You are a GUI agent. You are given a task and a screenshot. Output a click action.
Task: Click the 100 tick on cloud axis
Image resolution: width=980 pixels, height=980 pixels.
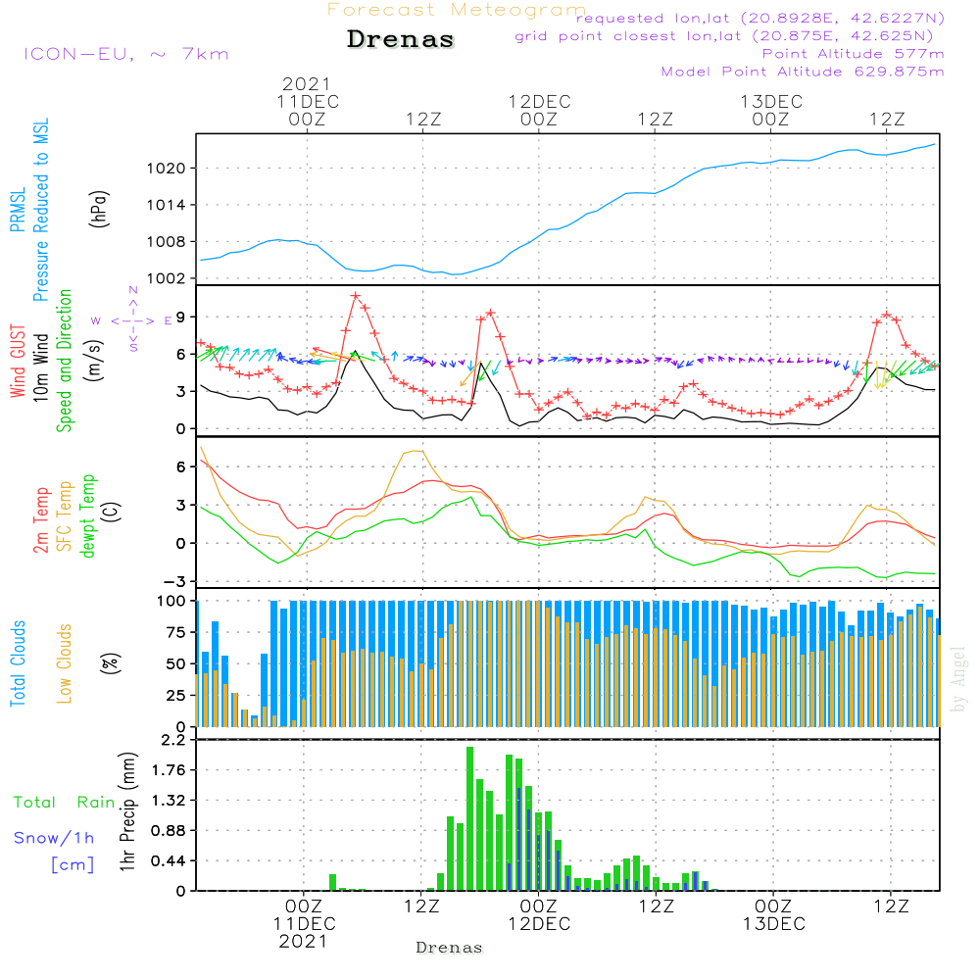(x=171, y=602)
